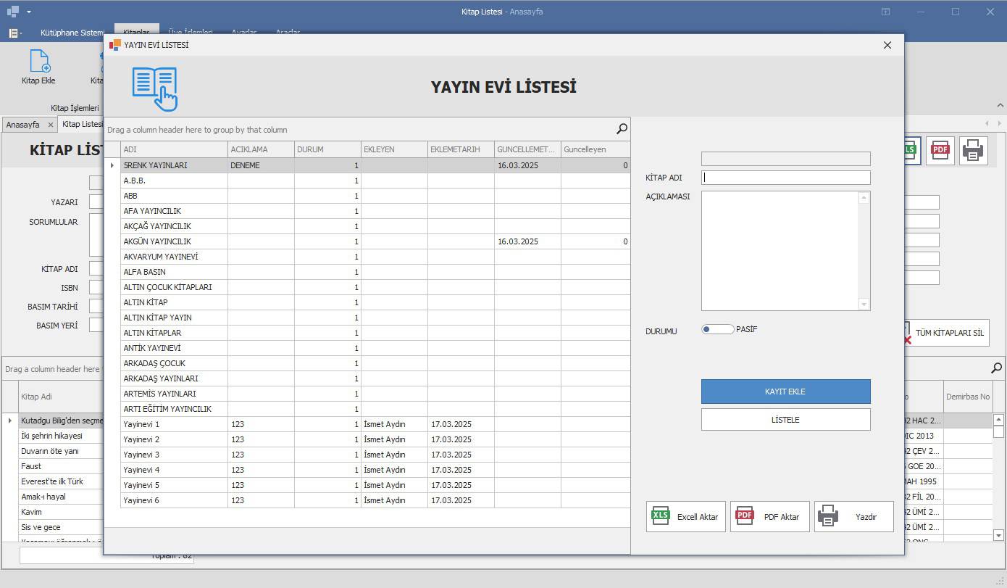This screenshot has width=1007, height=588.
Task: Click the Excell Aktar export button
Action: 685,517
